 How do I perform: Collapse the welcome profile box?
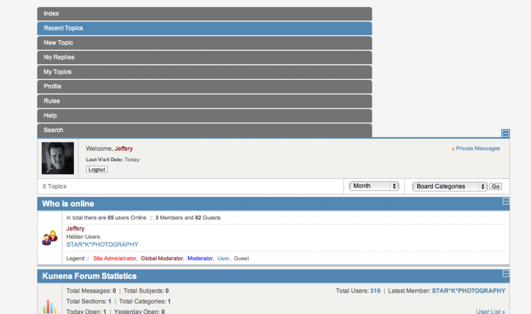[x=506, y=133]
